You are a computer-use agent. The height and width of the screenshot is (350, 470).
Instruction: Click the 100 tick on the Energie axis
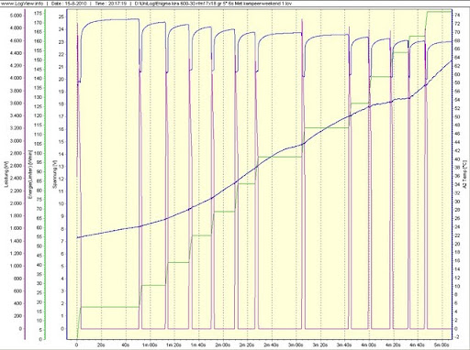point(39,153)
